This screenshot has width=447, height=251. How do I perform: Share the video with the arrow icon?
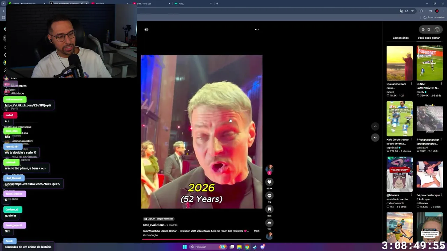(x=269, y=223)
